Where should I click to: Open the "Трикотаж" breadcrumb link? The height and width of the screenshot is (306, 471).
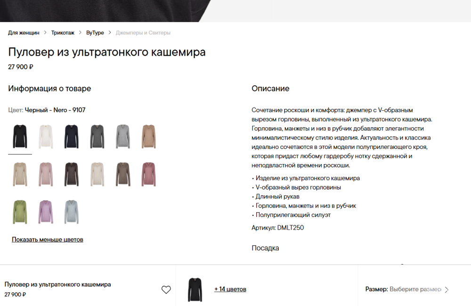pos(62,33)
